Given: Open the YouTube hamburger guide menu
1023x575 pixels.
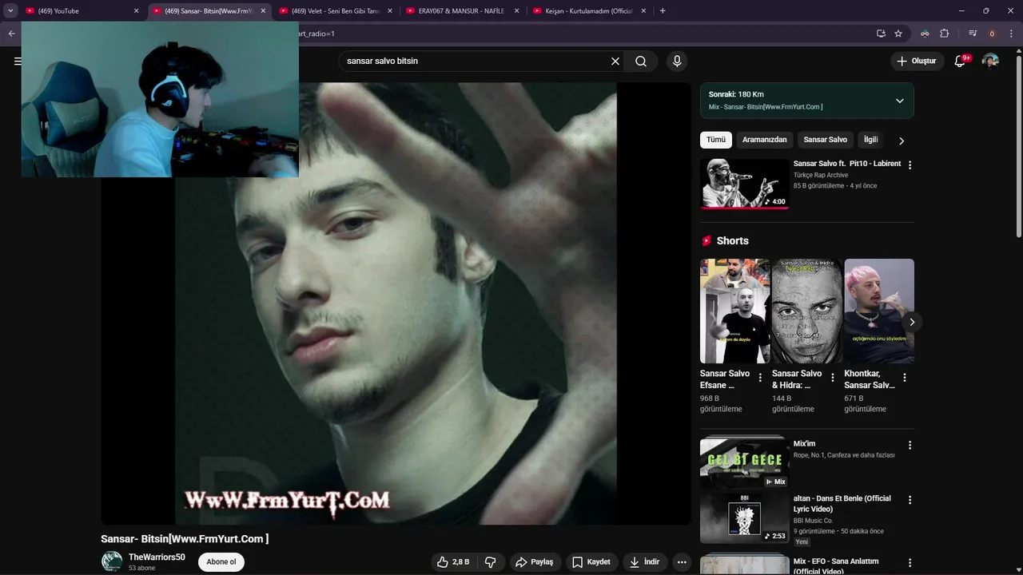Looking at the screenshot, I should pos(17,61).
